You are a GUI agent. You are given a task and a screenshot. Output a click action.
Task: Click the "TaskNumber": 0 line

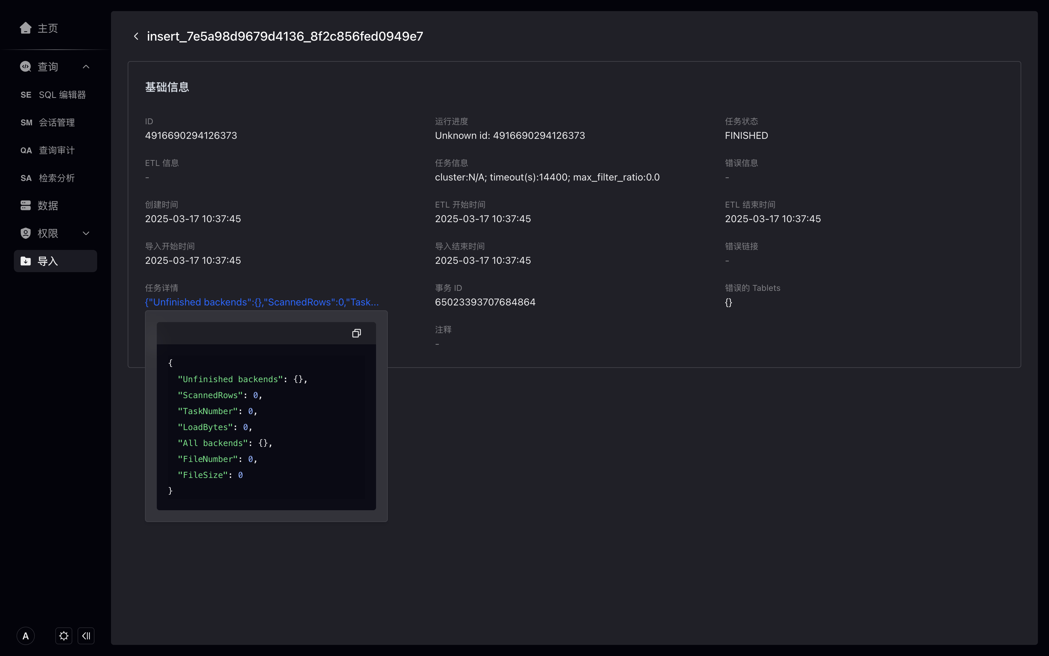coord(217,411)
